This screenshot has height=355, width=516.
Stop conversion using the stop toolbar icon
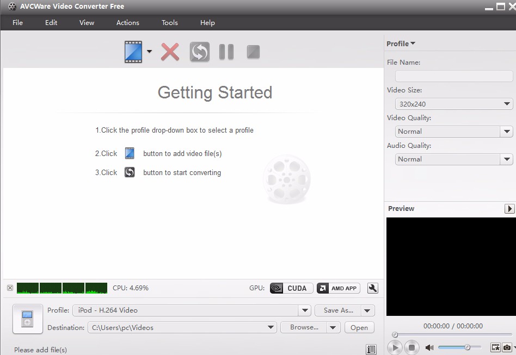click(253, 52)
